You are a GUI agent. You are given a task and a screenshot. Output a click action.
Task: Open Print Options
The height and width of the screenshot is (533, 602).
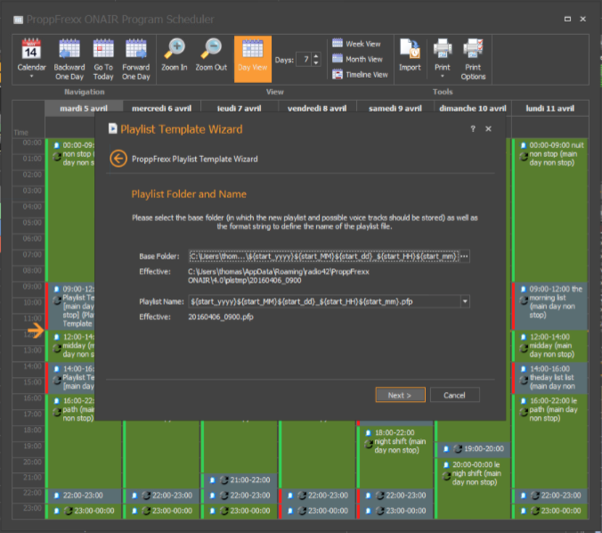pyautogui.click(x=473, y=59)
